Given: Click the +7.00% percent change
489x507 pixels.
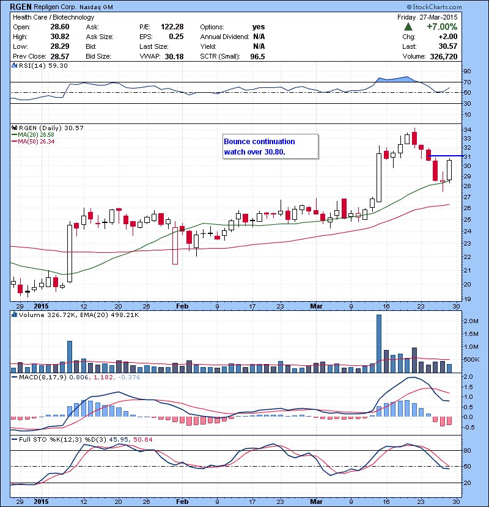Looking at the screenshot, I should click(442, 27).
